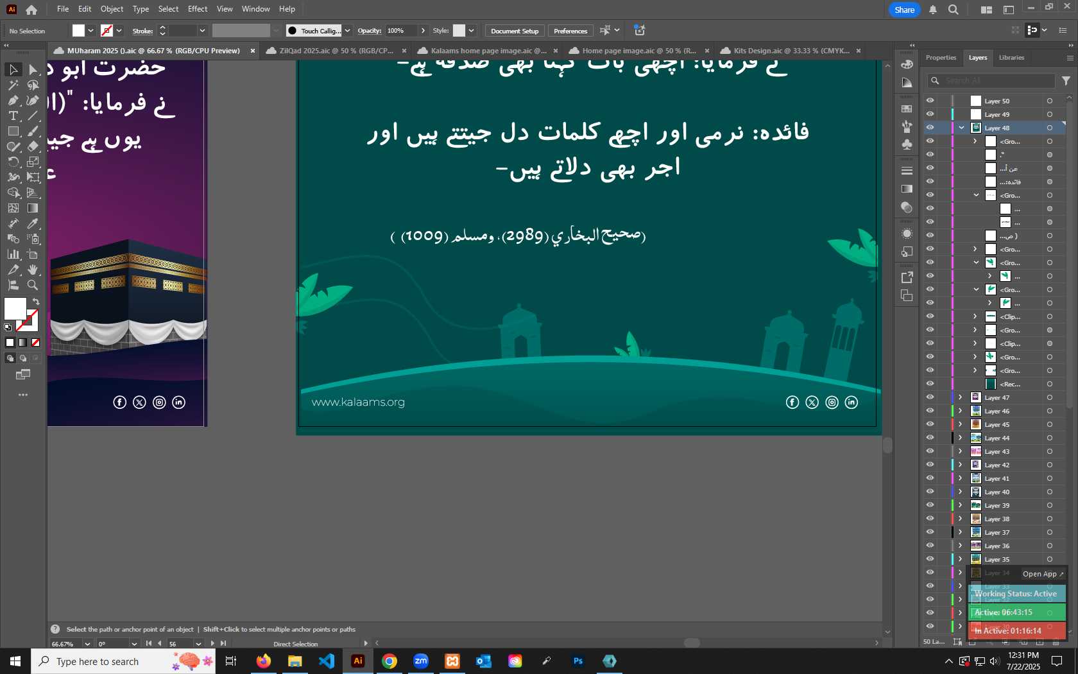Open the Asset Export panel icon
Image resolution: width=1078 pixels, height=674 pixels.
click(x=907, y=277)
